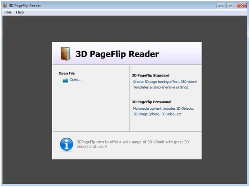Click the book logo in the welcome header
Image resolution: width=249 pixels, height=187 pixels.
click(x=66, y=54)
